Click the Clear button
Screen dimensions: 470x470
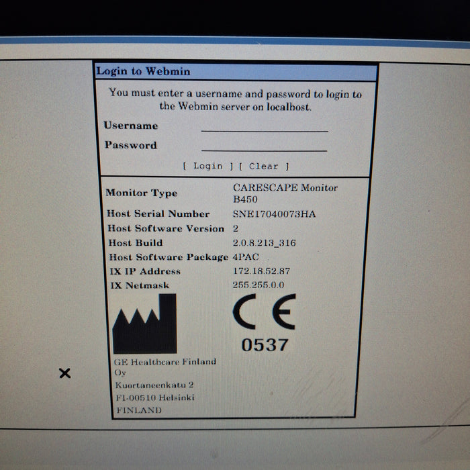[264, 166]
